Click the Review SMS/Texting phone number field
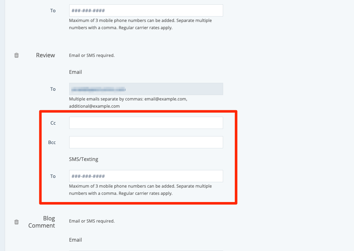The height and width of the screenshot is (251, 354). tap(146, 176)
